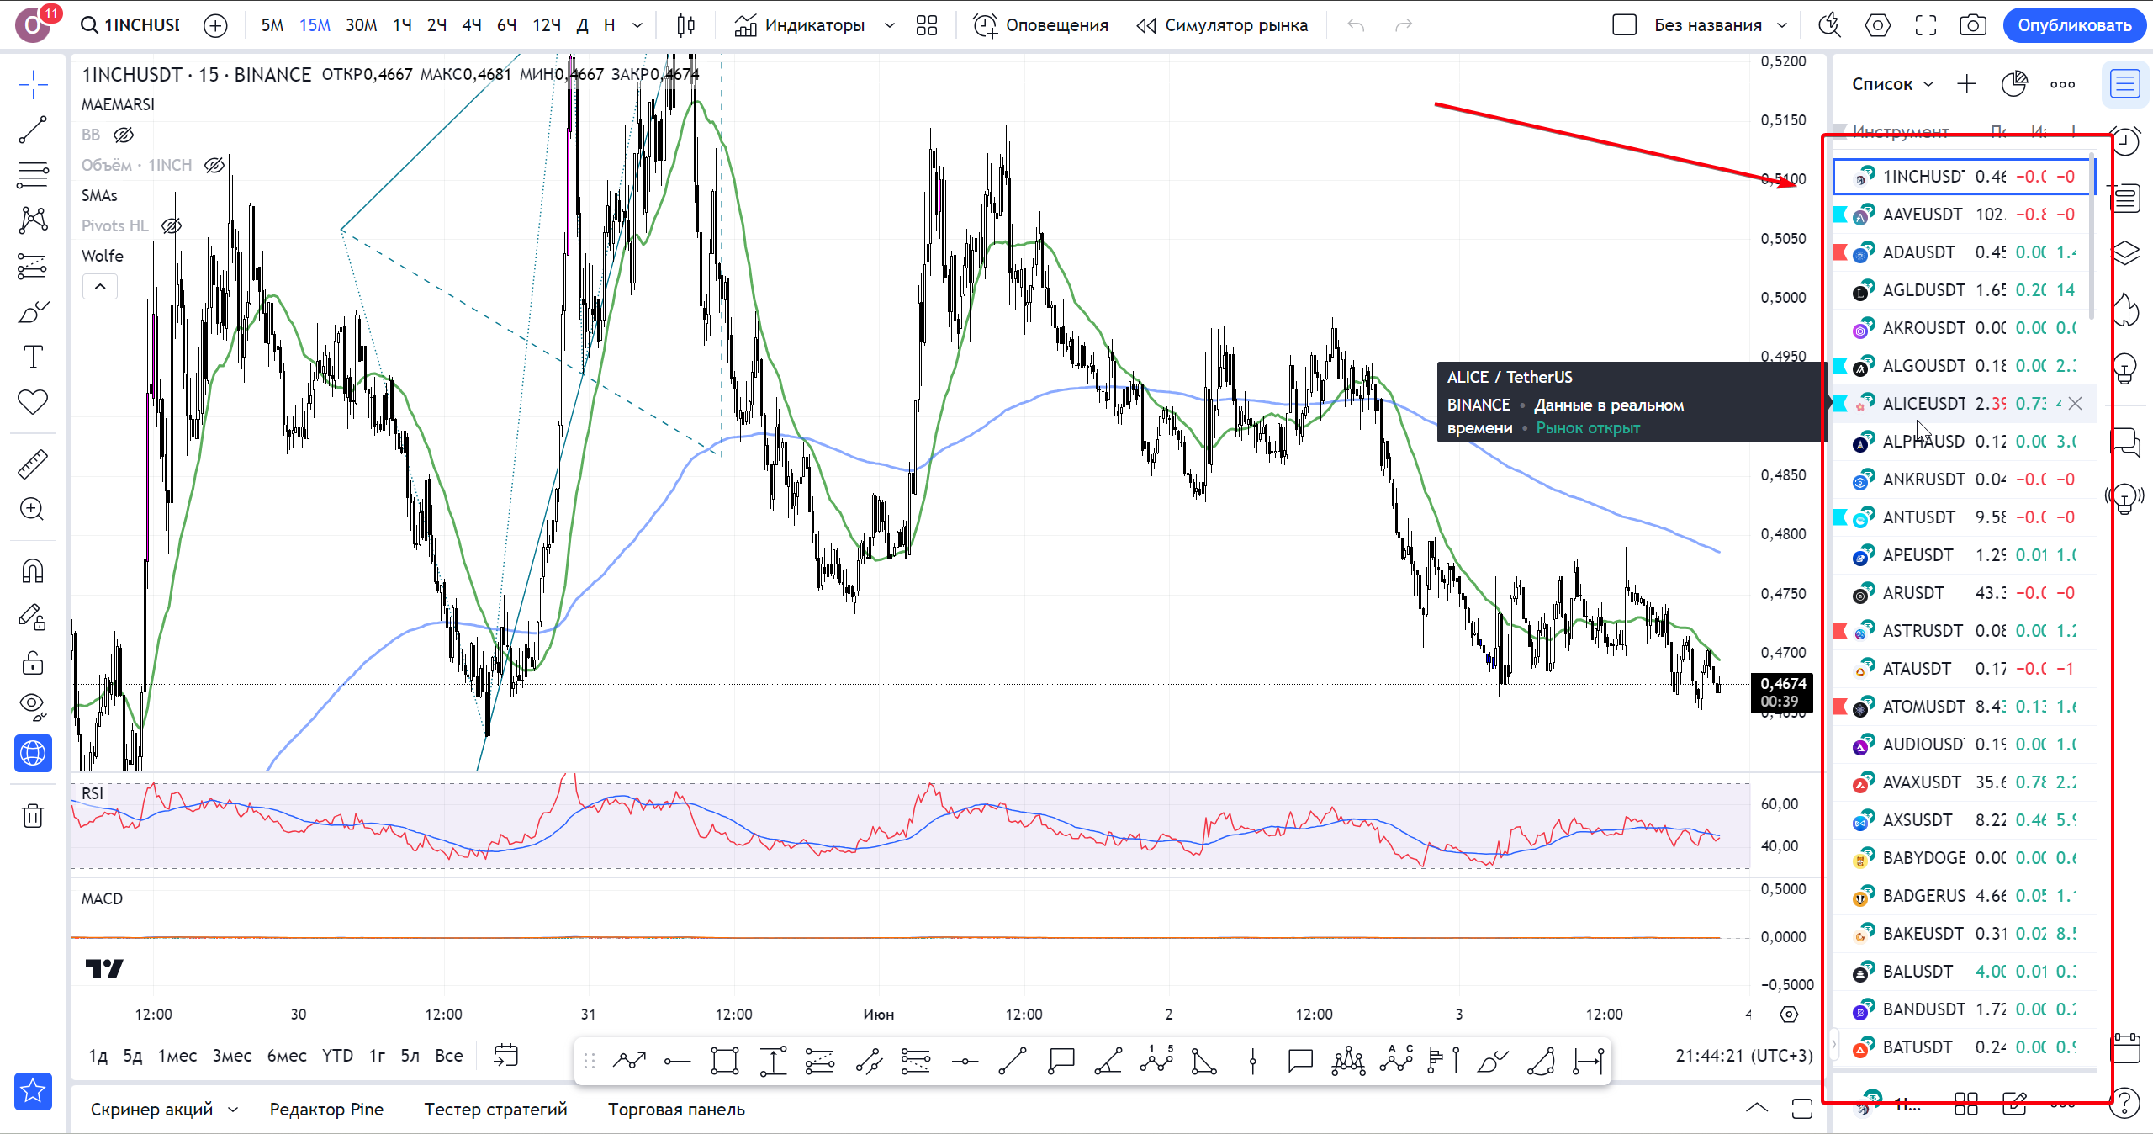
Task: Show the hidden Pivots HL indicator
Action: pyautogui.click(x=171, y=225)
